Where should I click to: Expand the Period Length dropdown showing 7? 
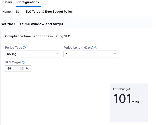point(91,54)
